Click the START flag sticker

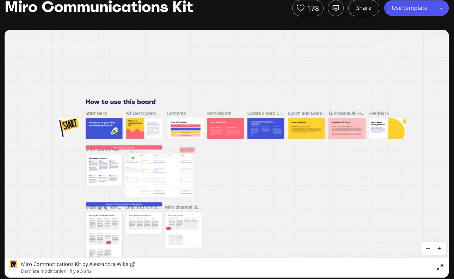pos(68,126)
